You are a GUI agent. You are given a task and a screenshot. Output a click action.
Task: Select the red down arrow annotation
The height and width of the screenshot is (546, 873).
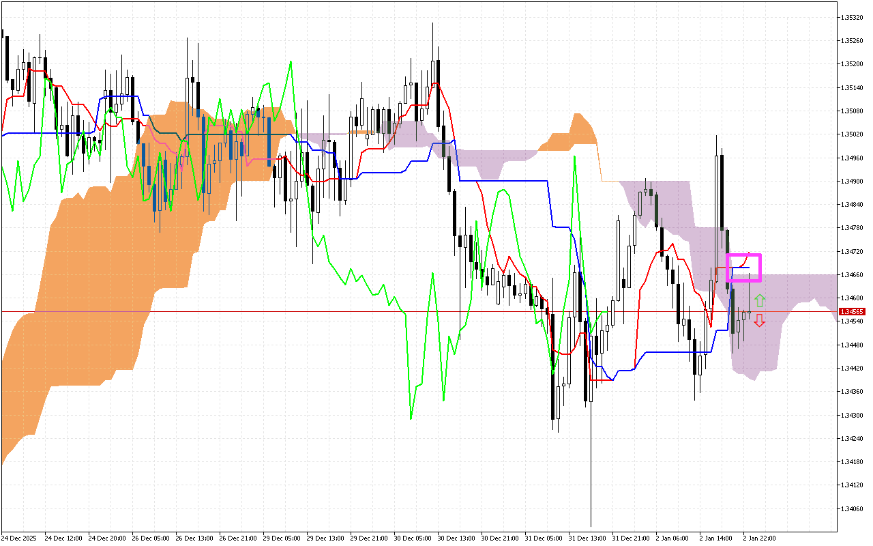coord(761,321)
